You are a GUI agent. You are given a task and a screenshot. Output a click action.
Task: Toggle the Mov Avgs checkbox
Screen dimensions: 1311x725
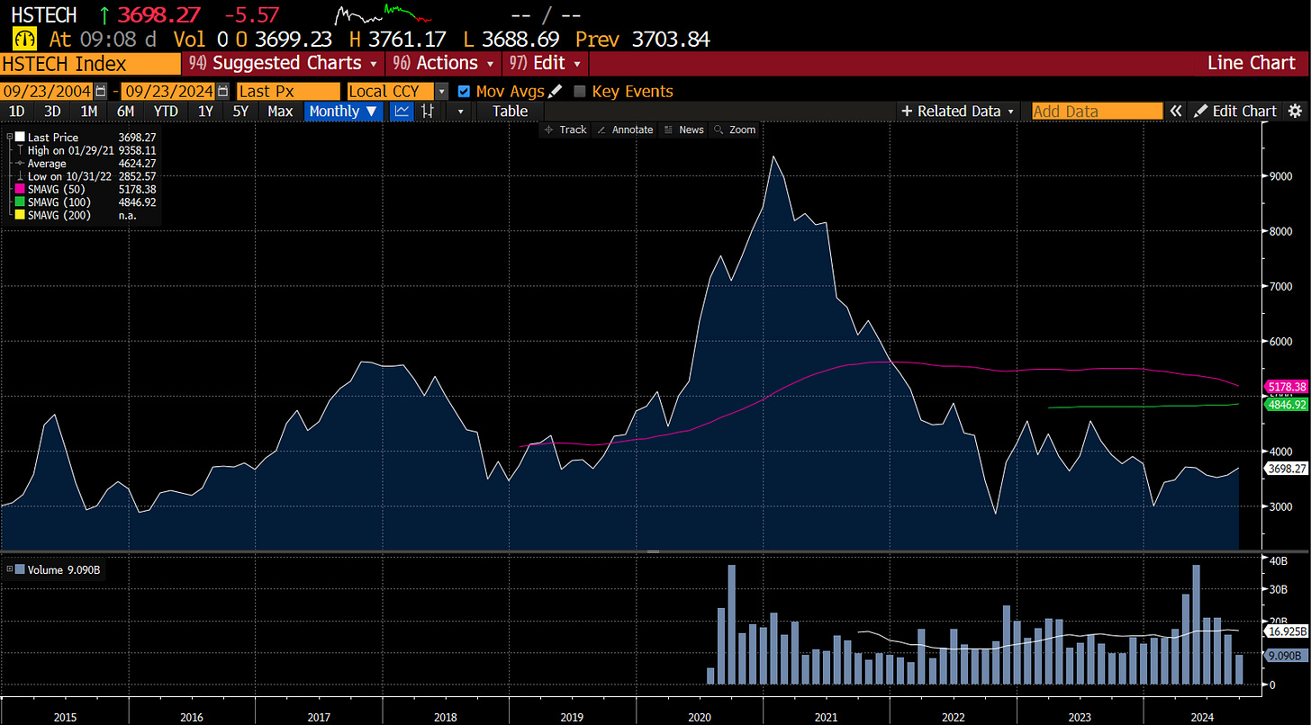[x=464, y=91]
